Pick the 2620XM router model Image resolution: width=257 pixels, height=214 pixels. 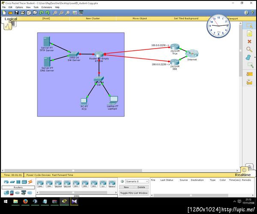58,184
